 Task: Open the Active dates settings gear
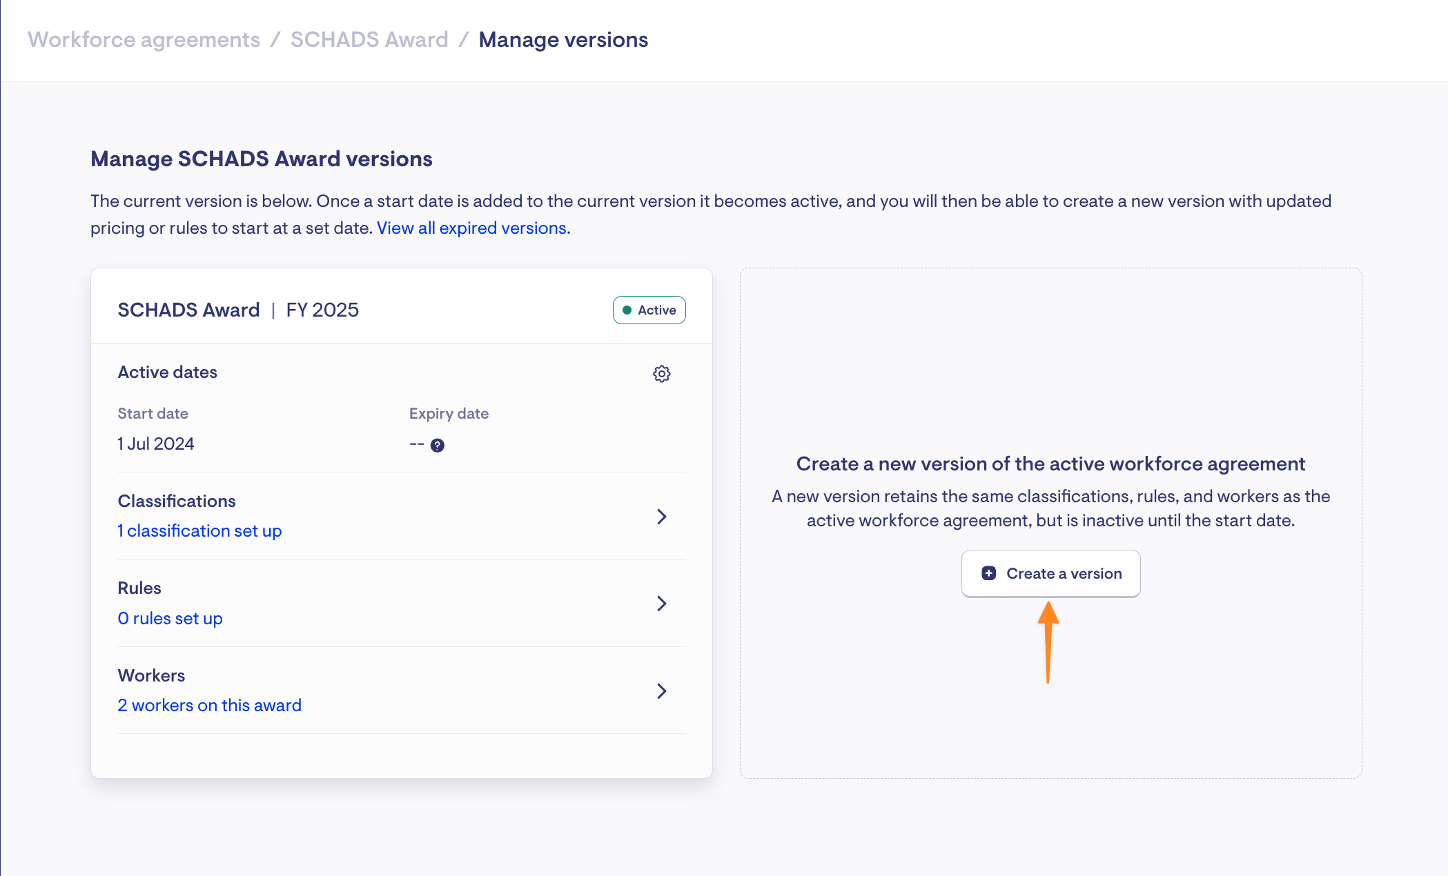coord(661,374)
